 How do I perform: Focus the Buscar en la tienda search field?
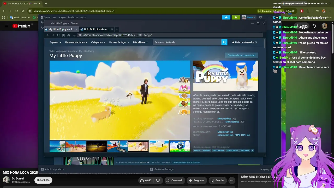click(x=187, y=42)
